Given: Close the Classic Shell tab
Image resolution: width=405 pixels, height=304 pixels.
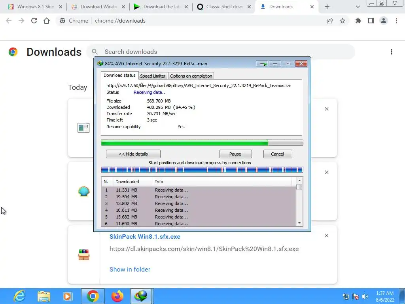Looking at the screenshot, I should [x=249, y=7].
